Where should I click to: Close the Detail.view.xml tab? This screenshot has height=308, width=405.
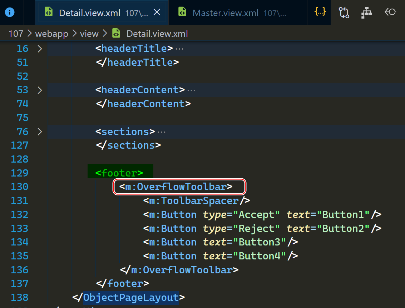pyautogui.click(x=157, y=13)
